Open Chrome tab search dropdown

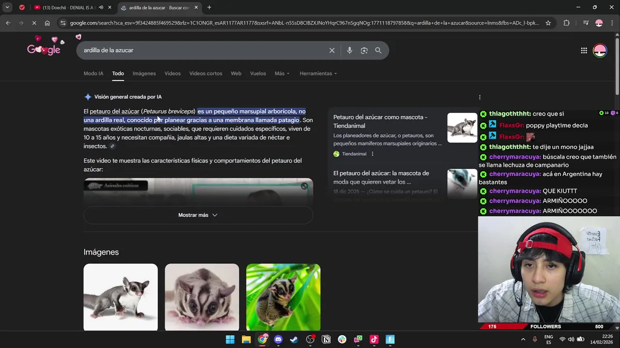(7, 7)
